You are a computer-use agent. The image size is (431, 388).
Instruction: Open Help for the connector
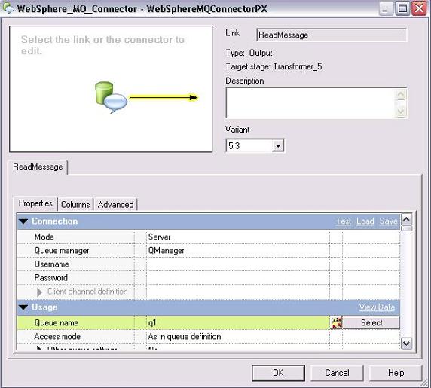pyautogui.click(x=396, y=373)
